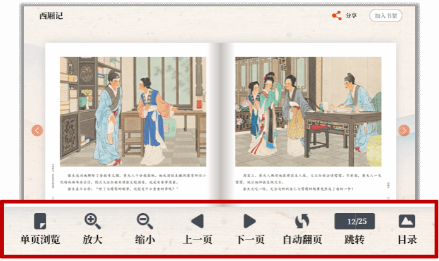The height and width of the screenshot is (261, 439).
Task: Switch to single page view (单页浏览) icon
Action: (40, 221)
